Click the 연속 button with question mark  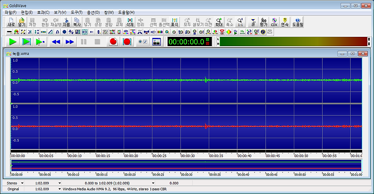[x=285, y=22]
